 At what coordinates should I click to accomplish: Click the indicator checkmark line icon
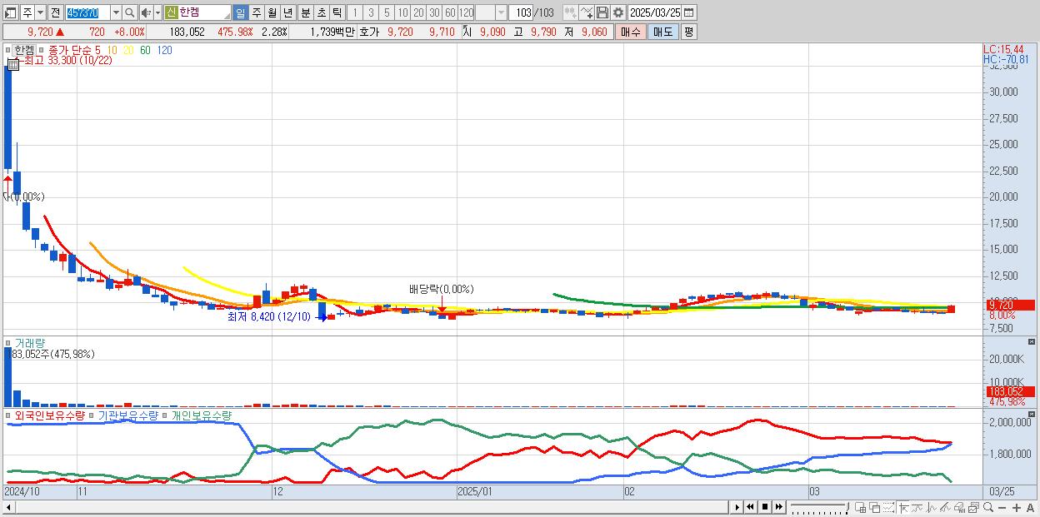587,12
